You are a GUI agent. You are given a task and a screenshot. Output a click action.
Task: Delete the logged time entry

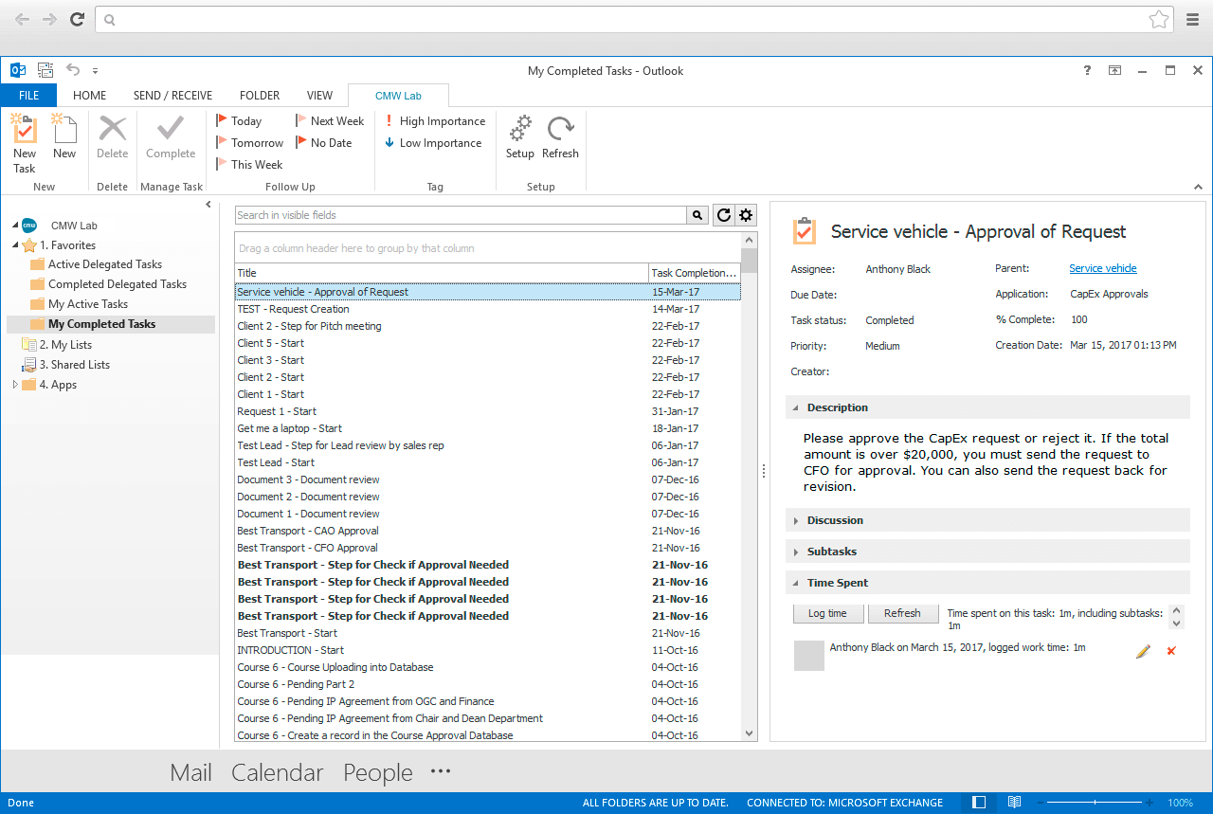click(x=1171, y=652)
